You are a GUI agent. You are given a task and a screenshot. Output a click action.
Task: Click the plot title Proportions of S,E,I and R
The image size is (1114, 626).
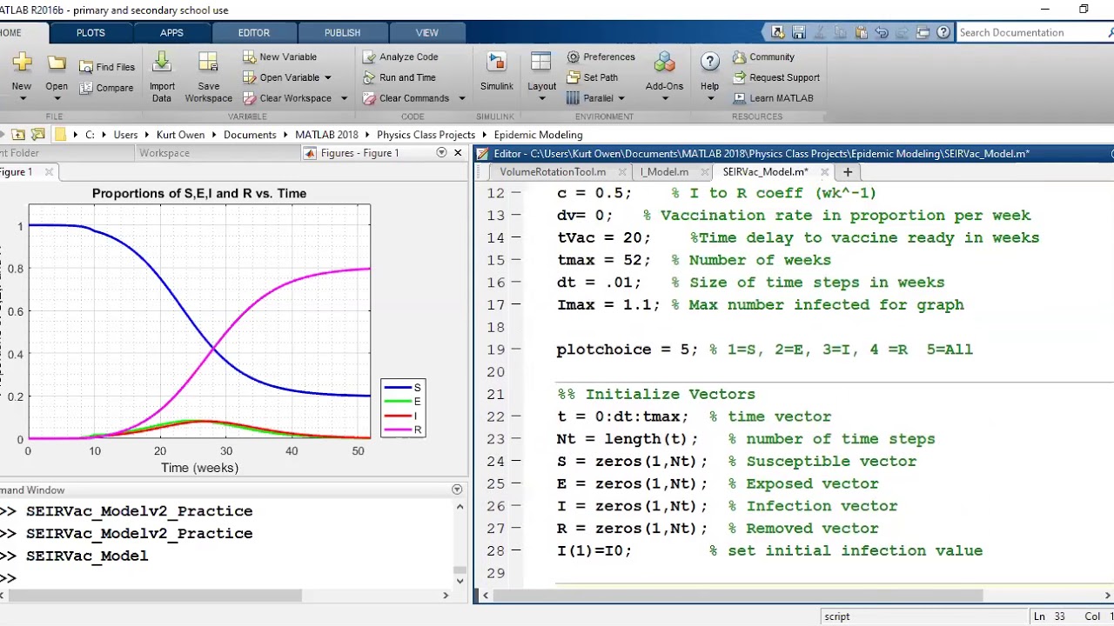coord(199,193)
